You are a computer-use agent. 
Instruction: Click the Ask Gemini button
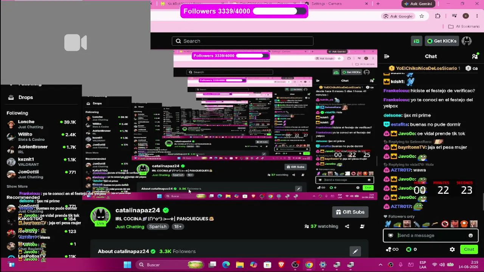418,4
